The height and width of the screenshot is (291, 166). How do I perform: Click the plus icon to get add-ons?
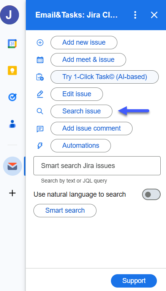(13, 193)
